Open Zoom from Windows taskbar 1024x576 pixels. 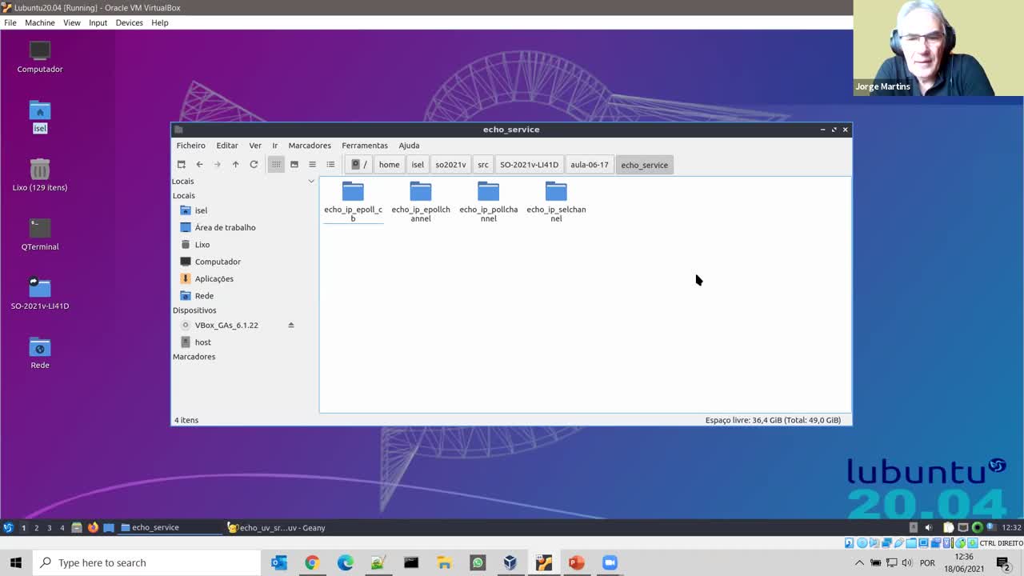(x=610, y=562)
